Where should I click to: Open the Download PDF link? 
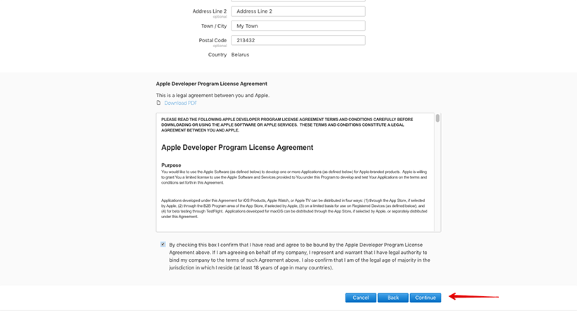pos(181,103)
